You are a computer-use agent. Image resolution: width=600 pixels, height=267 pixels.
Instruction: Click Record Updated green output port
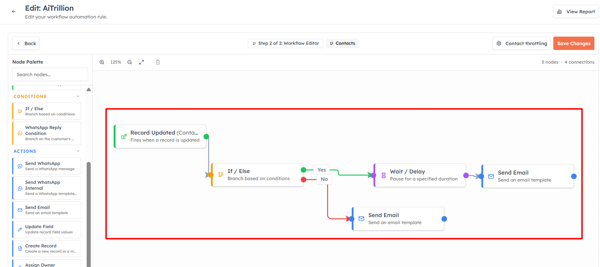(x=206, y=136)
